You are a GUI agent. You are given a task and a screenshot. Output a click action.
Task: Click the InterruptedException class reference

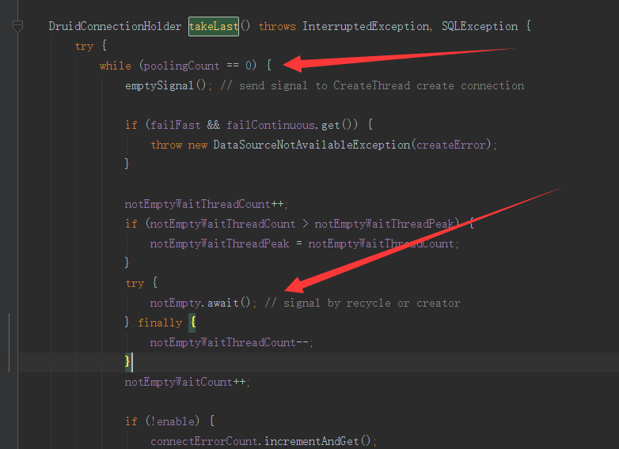coord(366,26)
